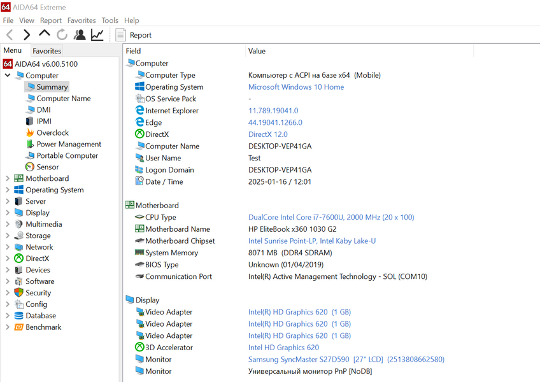Image resolution: width=540 pixels, height=382 pixels.
Task: Expand the Network tree node
Action: point(8,247)
